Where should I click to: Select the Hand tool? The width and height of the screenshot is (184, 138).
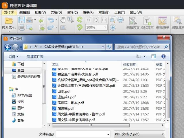point(63,20)
